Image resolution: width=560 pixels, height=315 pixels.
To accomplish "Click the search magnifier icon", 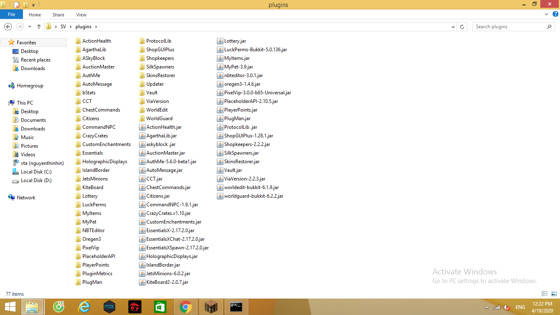I will point(549,27).
